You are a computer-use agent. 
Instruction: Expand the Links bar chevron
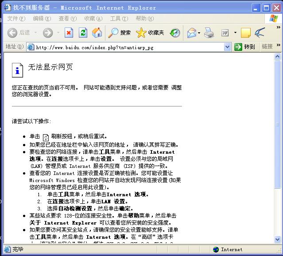pos(278,45)
